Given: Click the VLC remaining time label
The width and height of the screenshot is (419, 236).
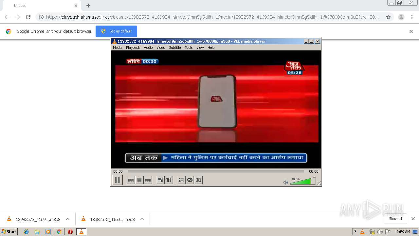Looking at the screenshot, I should click(x=314, y=171).
